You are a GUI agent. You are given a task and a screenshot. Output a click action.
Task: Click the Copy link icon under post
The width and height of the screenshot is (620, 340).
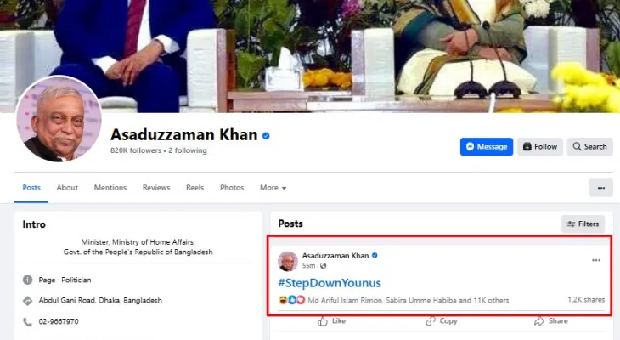(x=431, y=321)
